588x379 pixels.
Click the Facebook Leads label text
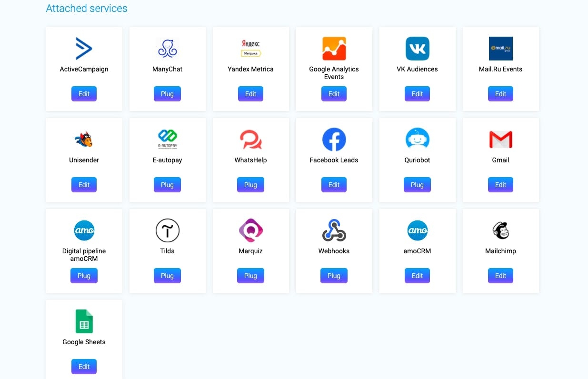(x=334, y=160)
